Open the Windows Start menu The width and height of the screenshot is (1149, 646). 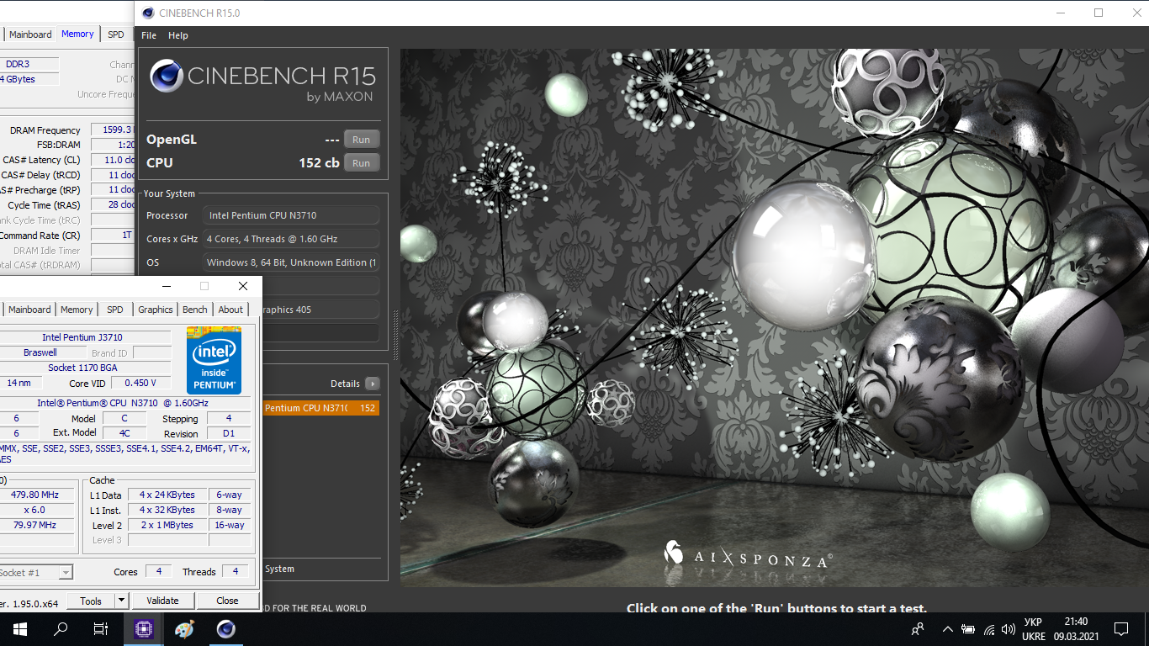20,629
